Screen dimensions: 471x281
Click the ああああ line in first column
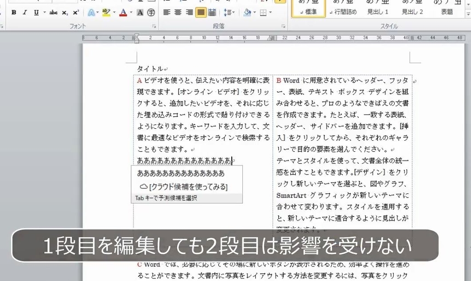184,161
